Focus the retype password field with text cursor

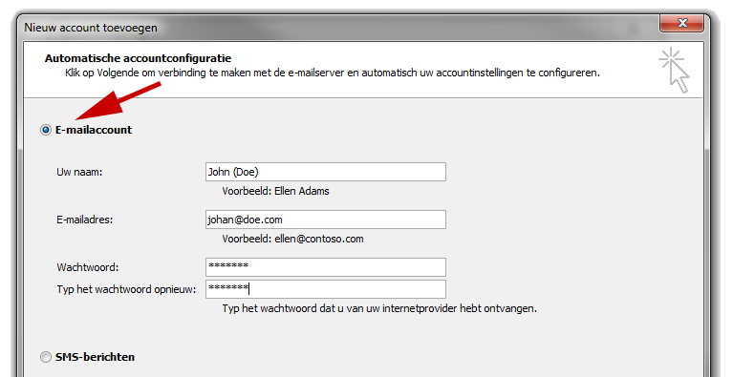326,289
